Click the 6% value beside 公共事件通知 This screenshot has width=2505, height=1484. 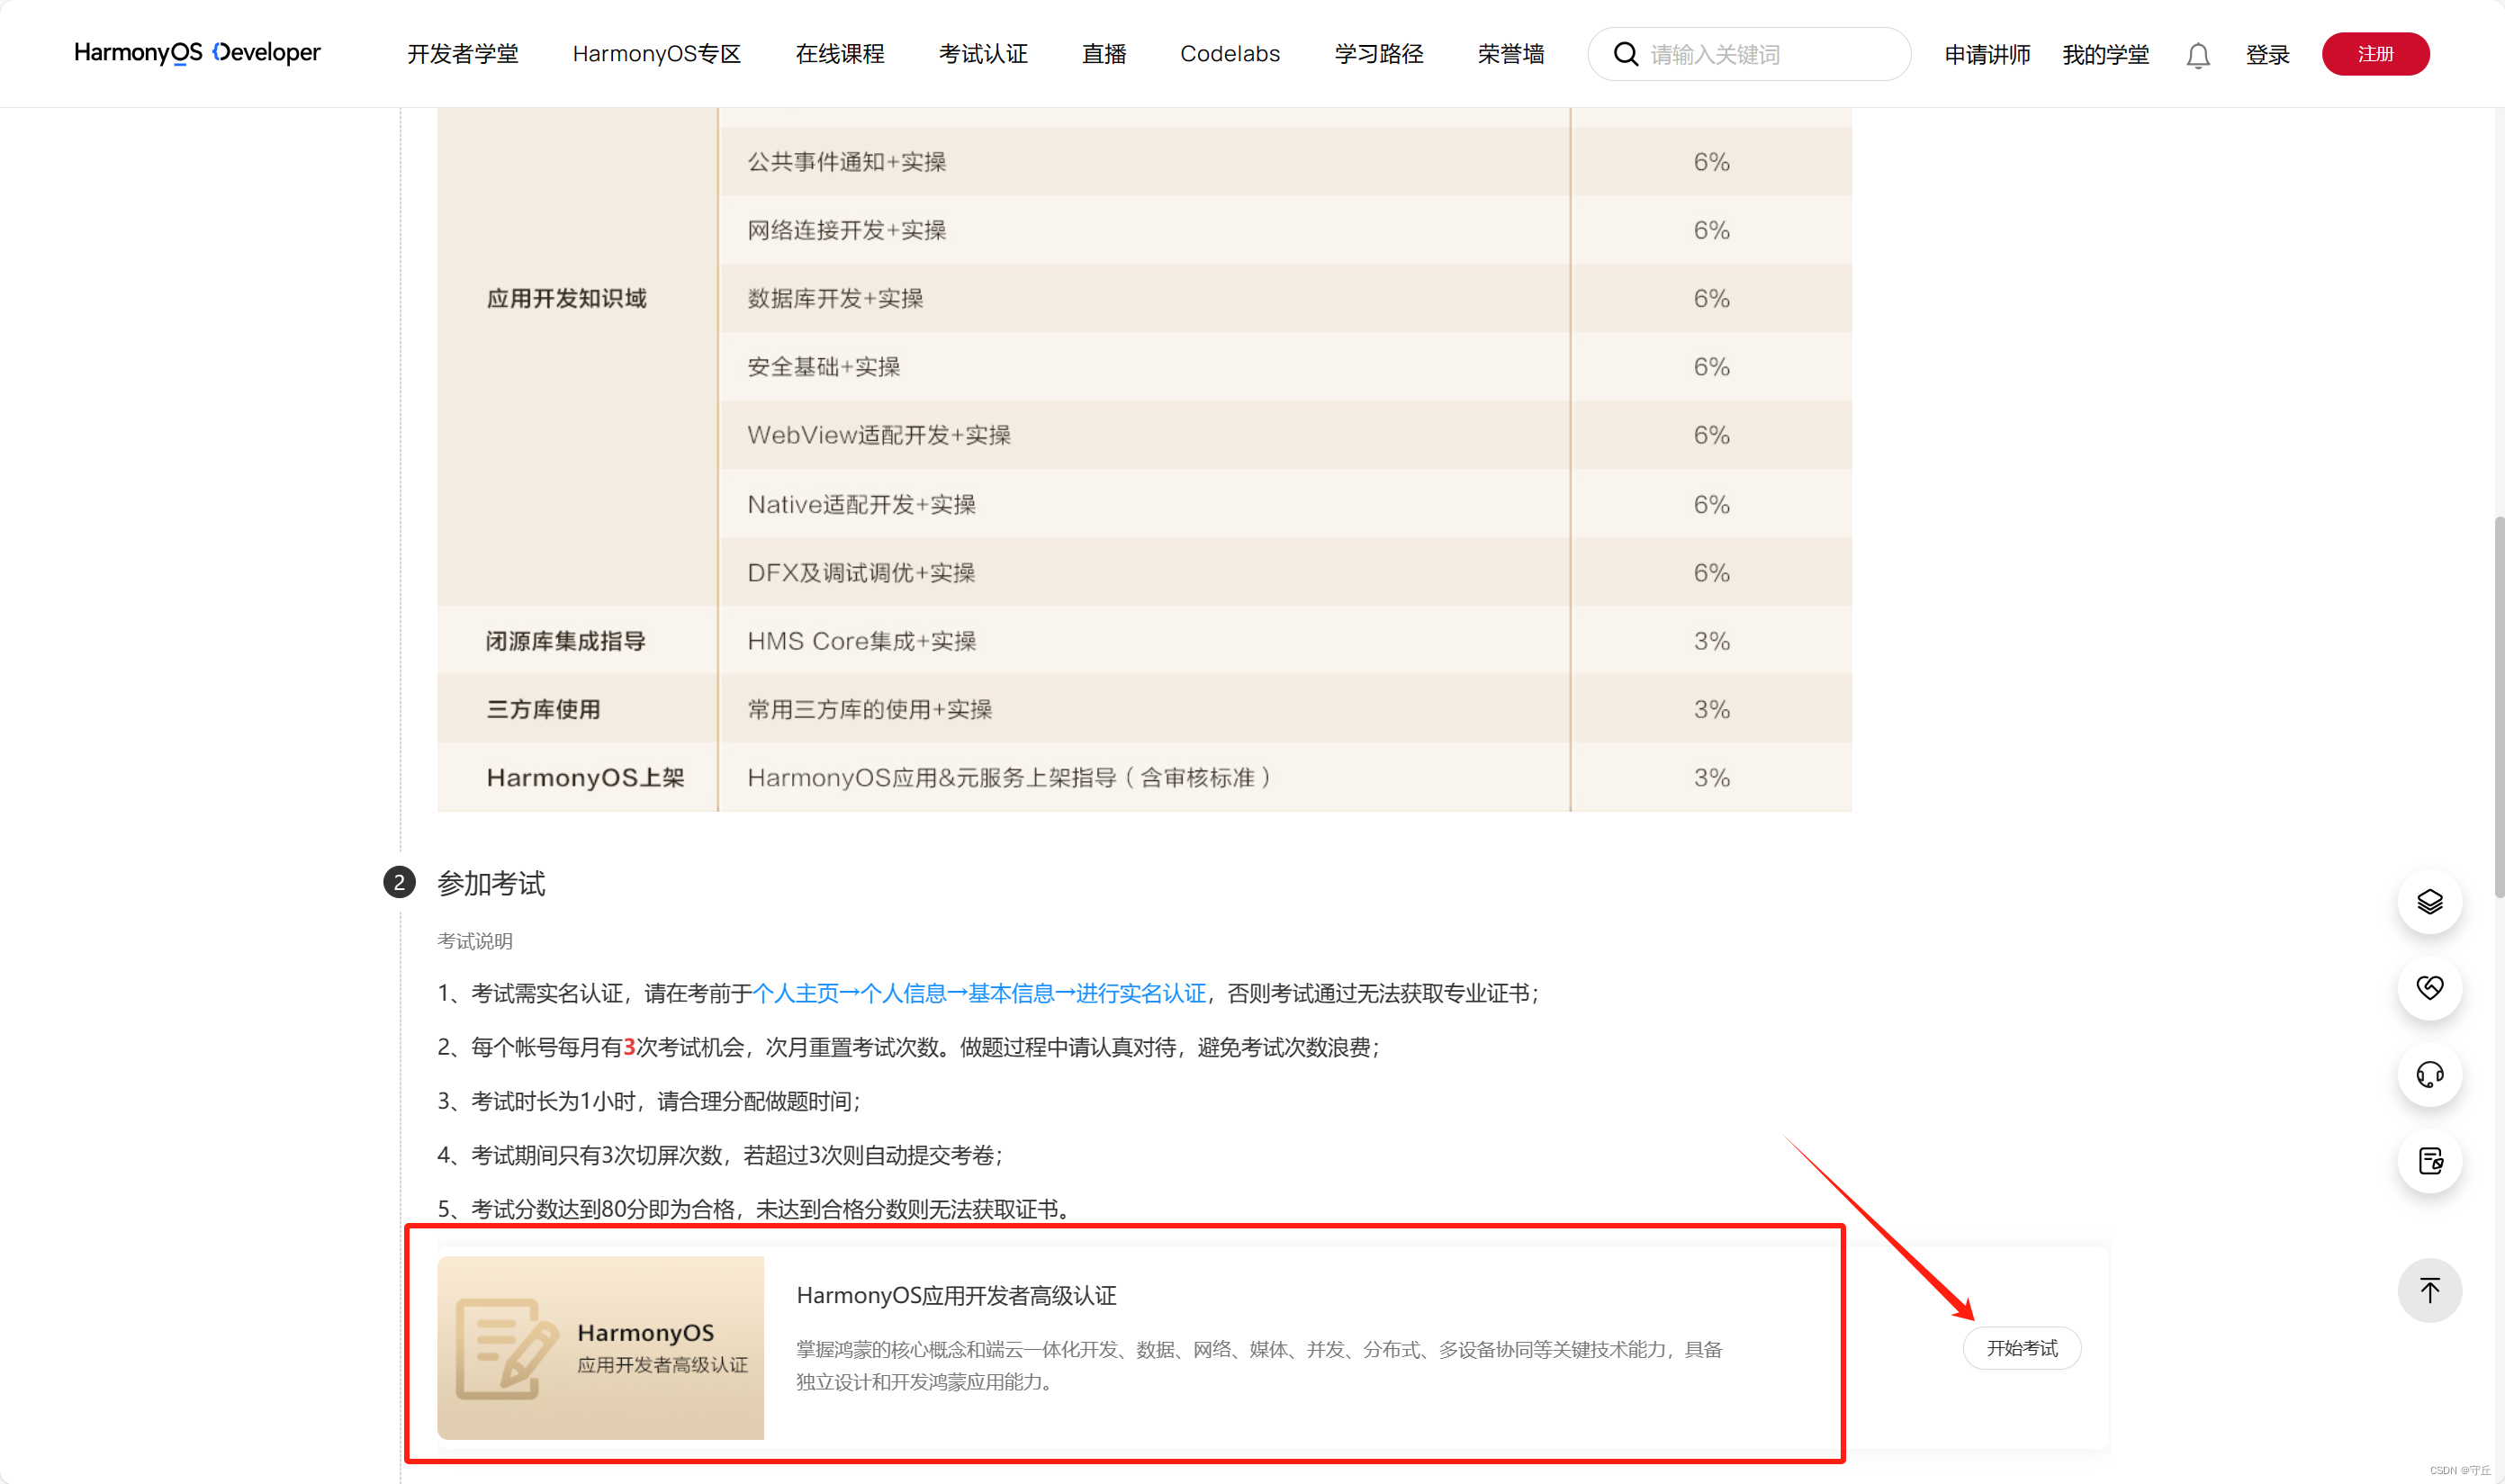1711,161
